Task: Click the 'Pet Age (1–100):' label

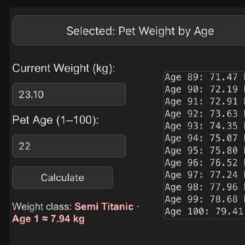Action: pos(56,120)
